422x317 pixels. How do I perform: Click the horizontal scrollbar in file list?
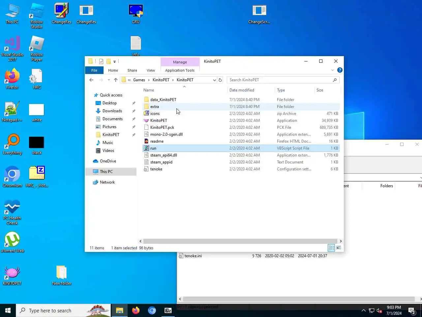(240, 241)
